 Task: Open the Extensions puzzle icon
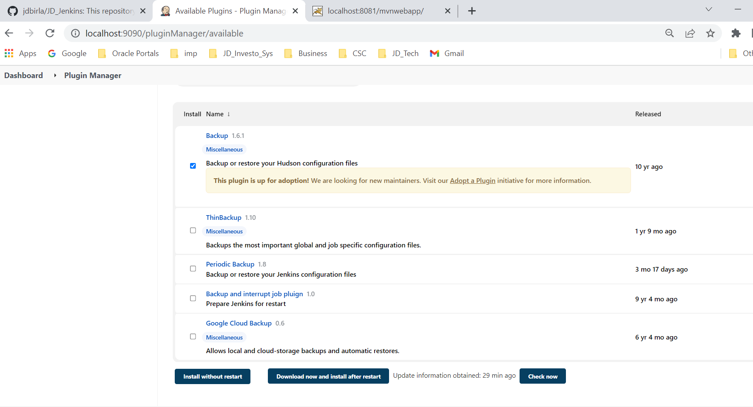coord(736,33)
